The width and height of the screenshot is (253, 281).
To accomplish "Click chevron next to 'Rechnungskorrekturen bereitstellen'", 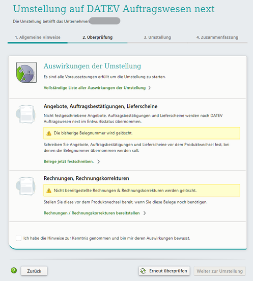I will pos(145,213).
